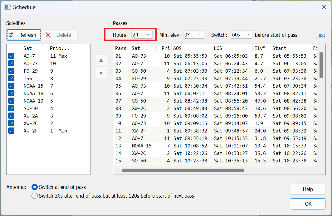Open the Text link

tap(320, 35)
